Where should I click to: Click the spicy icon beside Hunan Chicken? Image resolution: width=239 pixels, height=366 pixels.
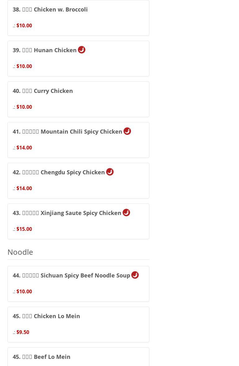82,50
